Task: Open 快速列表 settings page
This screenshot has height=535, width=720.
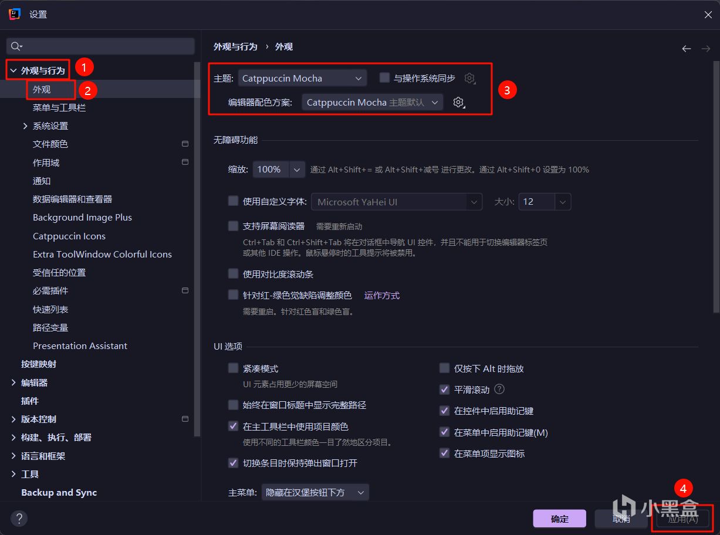Action: [50, 309]
